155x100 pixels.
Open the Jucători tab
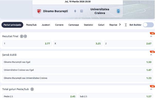[46, 25]
